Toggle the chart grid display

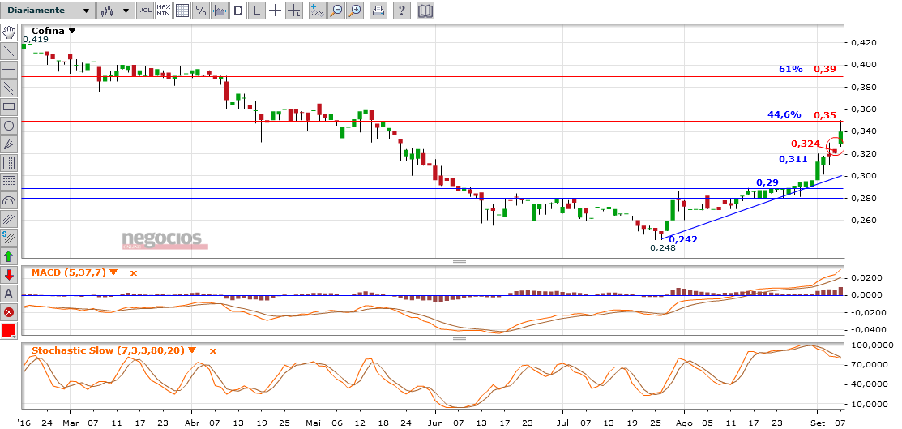182,11
